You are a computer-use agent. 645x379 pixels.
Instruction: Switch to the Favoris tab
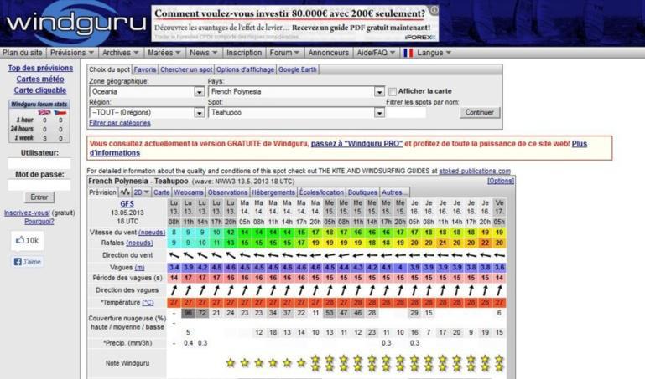[145, 69]
